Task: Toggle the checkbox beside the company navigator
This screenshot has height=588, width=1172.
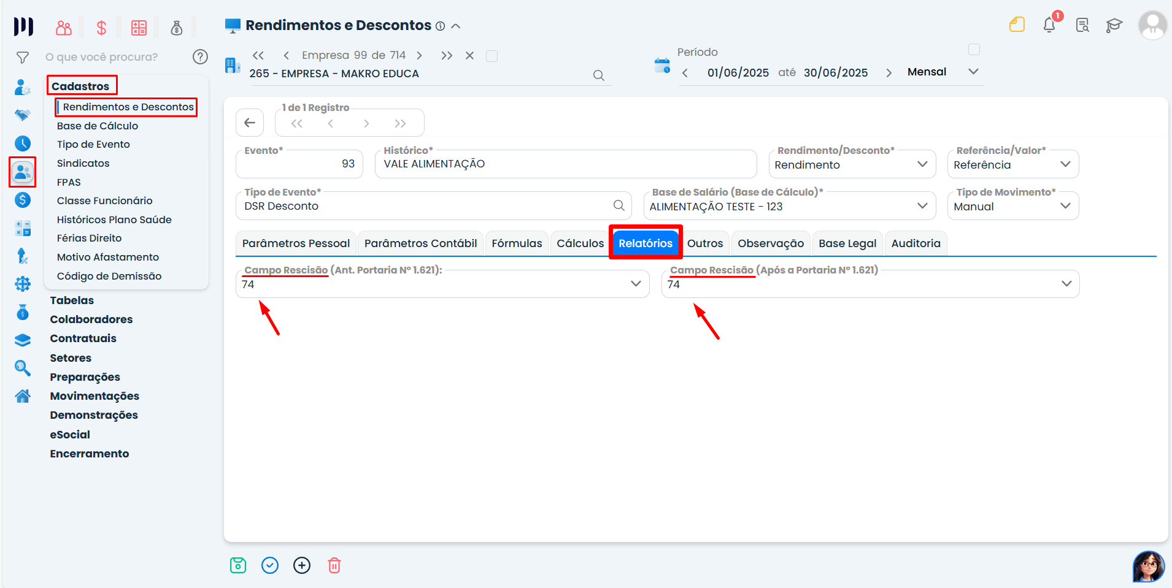Action: tap(492, 56)
